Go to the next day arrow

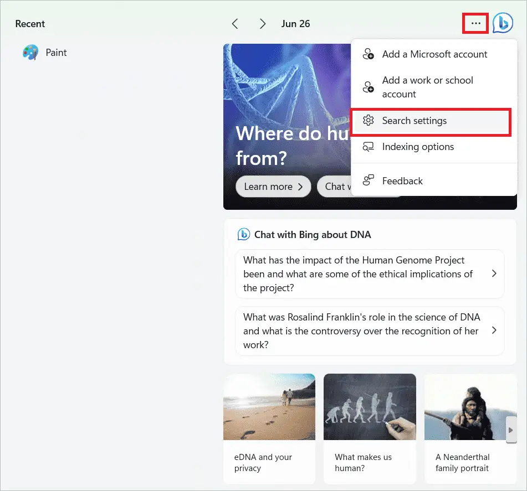coord(263,24)
